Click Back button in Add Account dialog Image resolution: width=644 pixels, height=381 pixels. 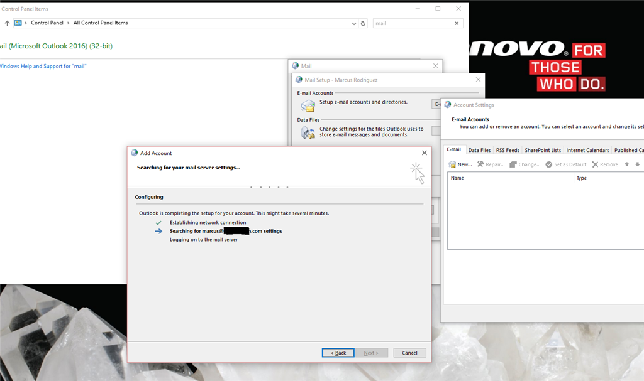click(338, 353)
